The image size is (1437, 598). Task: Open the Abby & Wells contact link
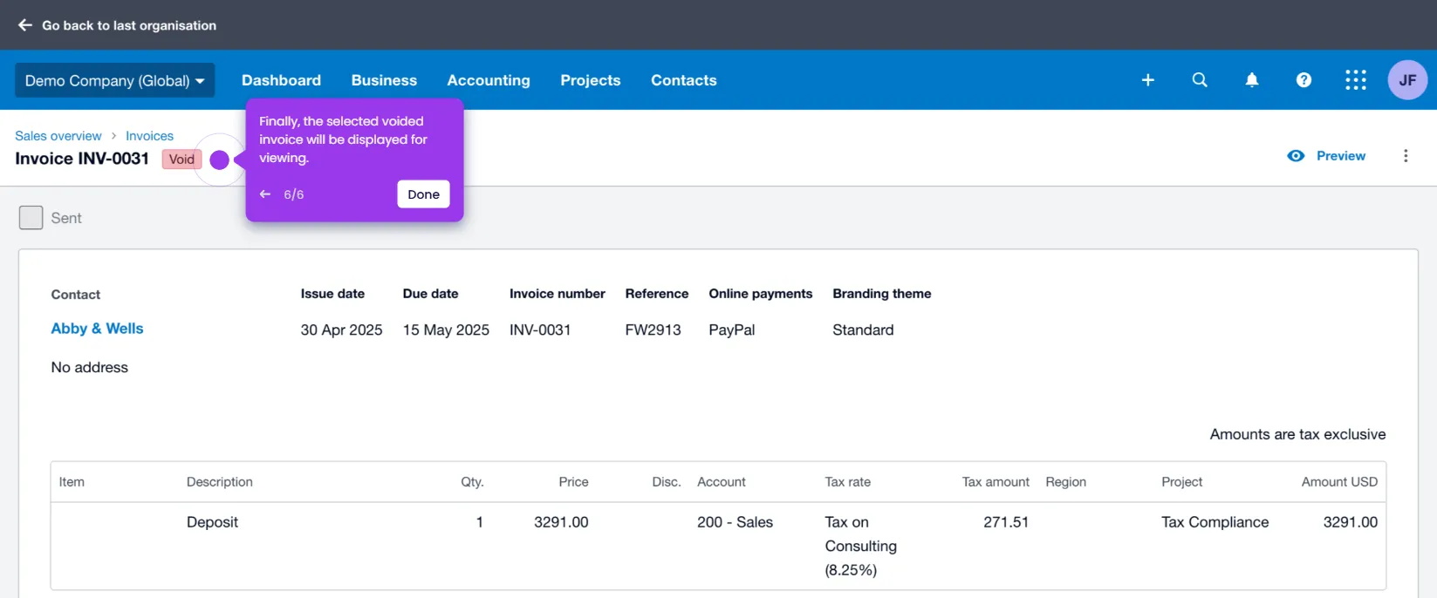click(97, 329)
